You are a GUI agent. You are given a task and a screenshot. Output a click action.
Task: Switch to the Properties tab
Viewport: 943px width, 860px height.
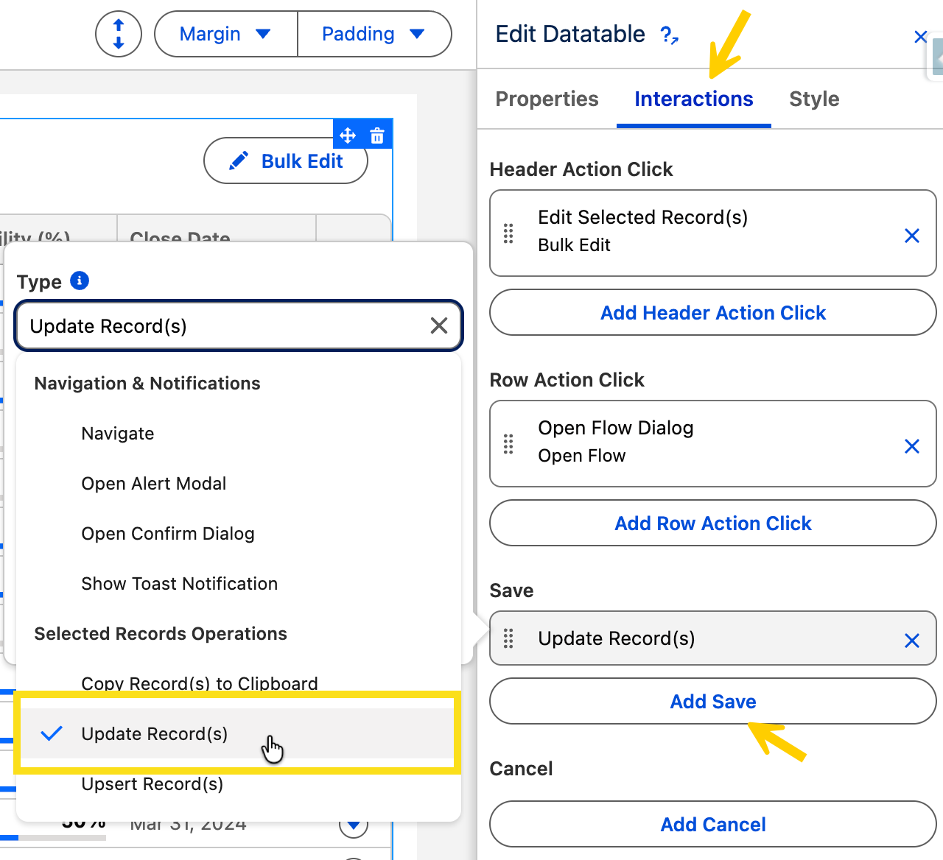(547, 99)
